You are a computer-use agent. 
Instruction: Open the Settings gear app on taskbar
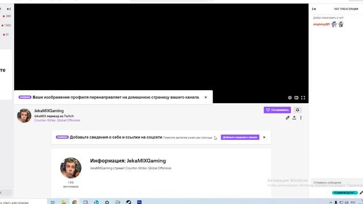click(107, 202)
